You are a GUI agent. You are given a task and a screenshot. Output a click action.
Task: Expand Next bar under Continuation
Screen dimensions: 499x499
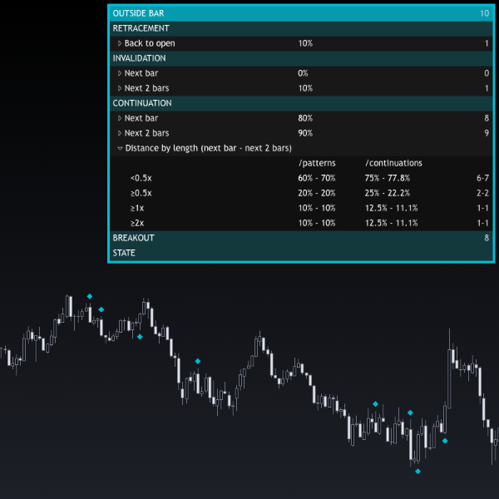120,118
